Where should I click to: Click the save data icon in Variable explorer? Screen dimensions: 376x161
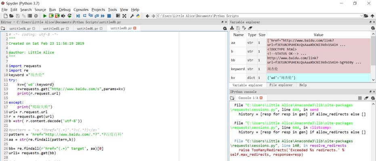point(238,28)
